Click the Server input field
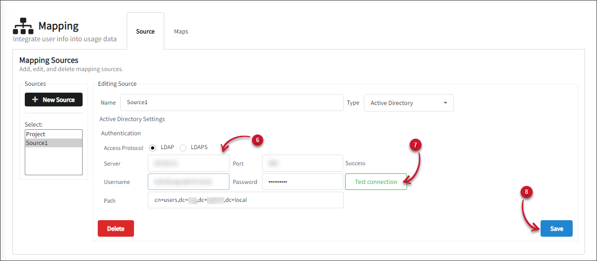Screen dimensions: 597x261 189,163
